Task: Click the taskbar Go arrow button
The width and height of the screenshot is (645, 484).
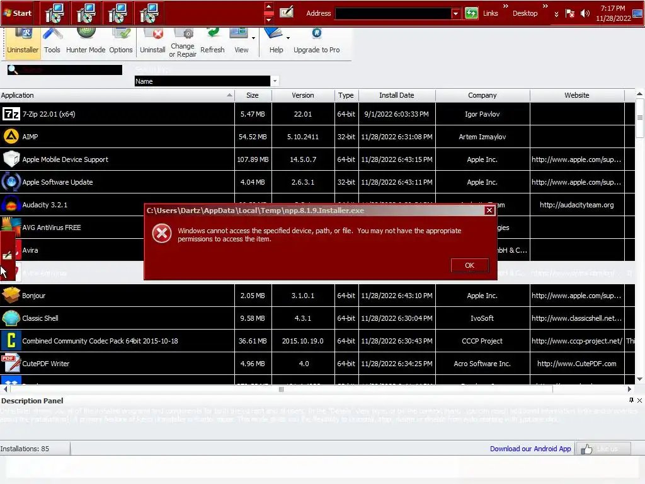Action: click(x=471, y=13)
